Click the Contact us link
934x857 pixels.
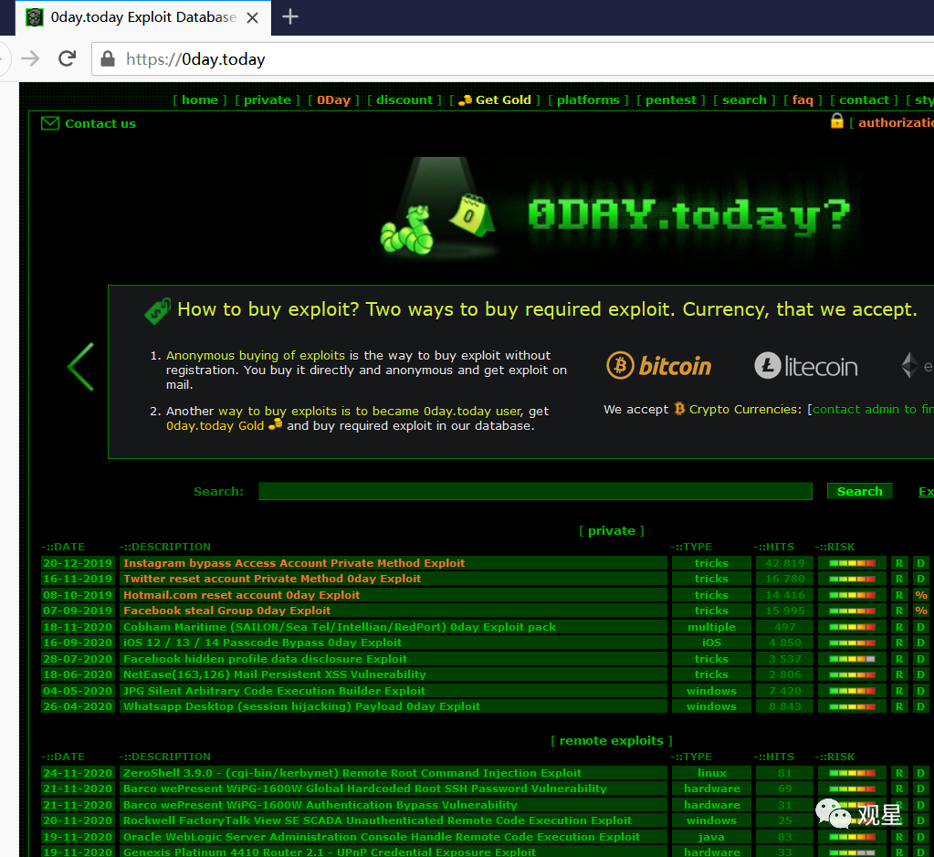pos(100,123)
